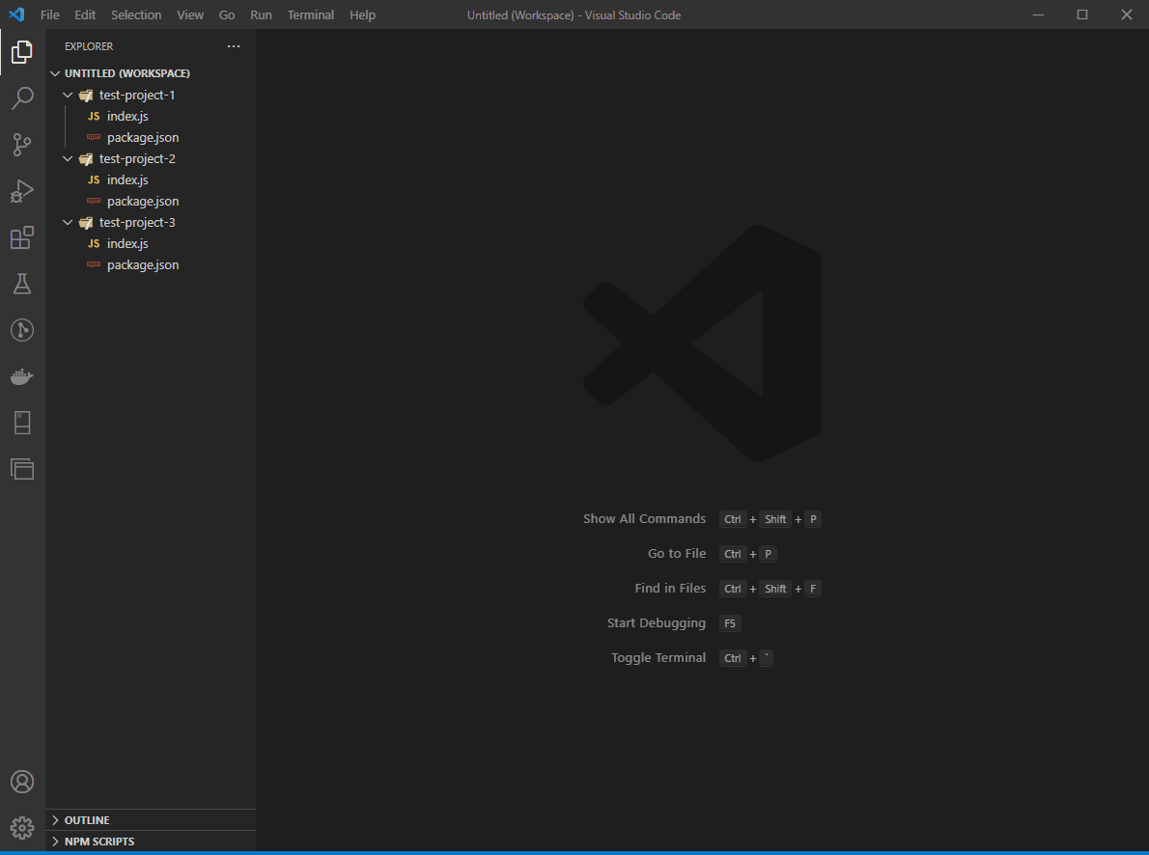Open the Edit menu
This screenshot has width=1149, height=855.
(x=85, y=14)
